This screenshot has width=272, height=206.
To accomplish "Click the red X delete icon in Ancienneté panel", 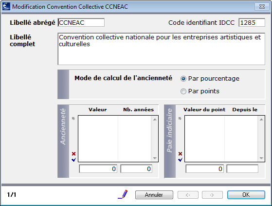I will click(74, 154).
